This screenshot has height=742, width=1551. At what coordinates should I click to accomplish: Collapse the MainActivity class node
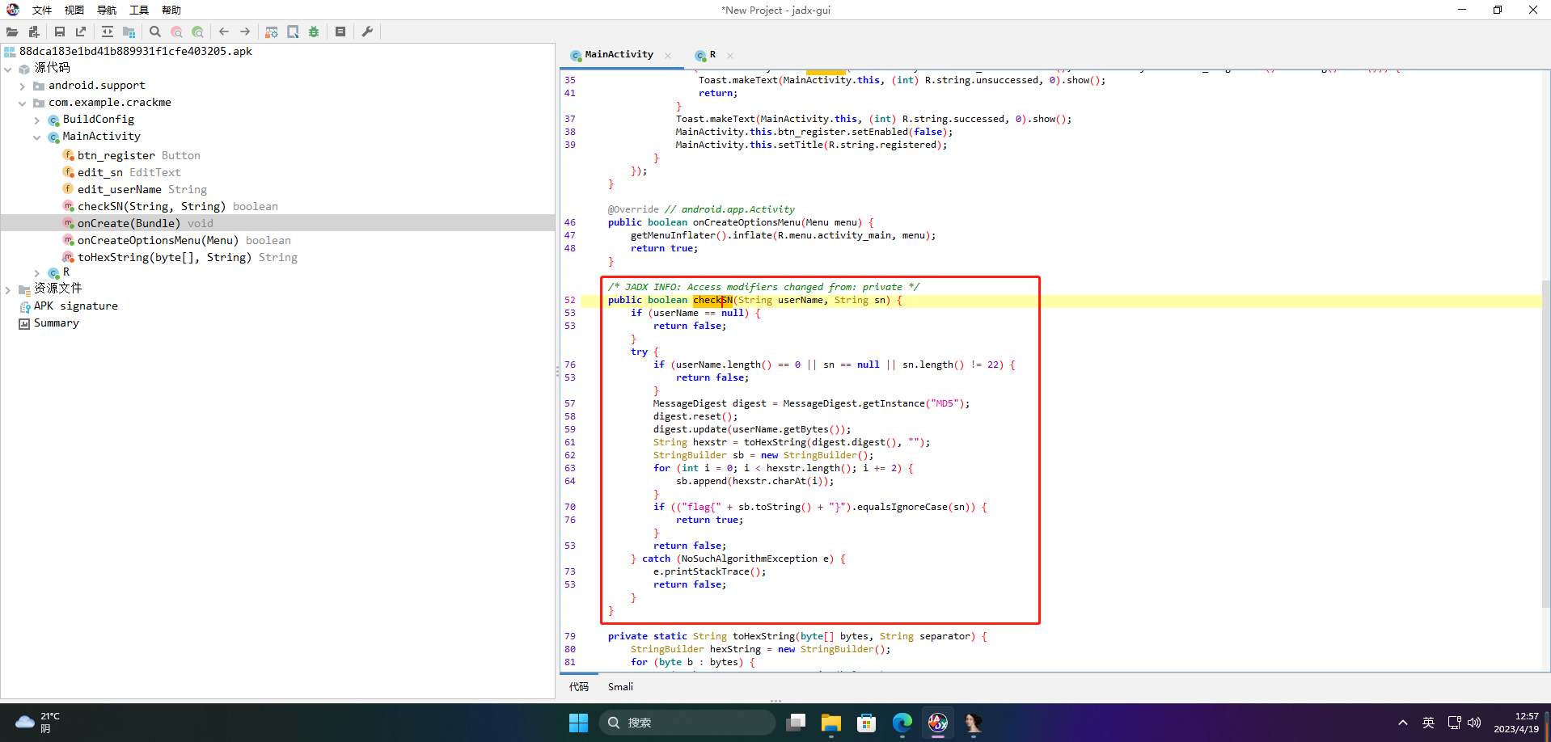pyautogui.click(x=37, y=137)
